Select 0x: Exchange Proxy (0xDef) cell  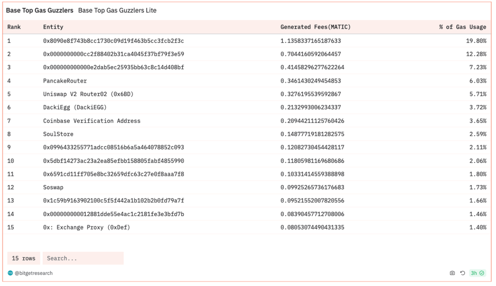click(87, 227)
